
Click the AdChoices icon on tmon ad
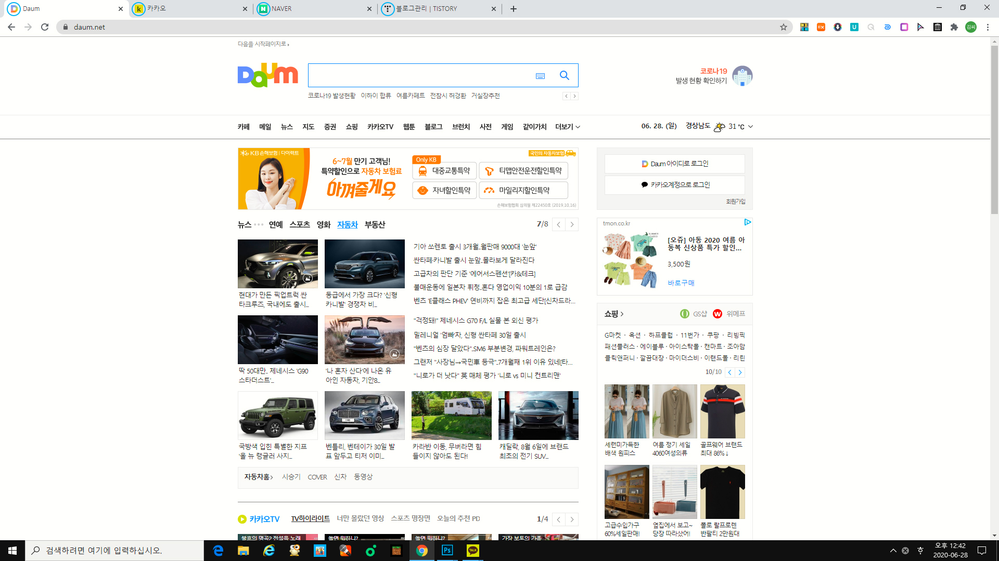(747, 222)
